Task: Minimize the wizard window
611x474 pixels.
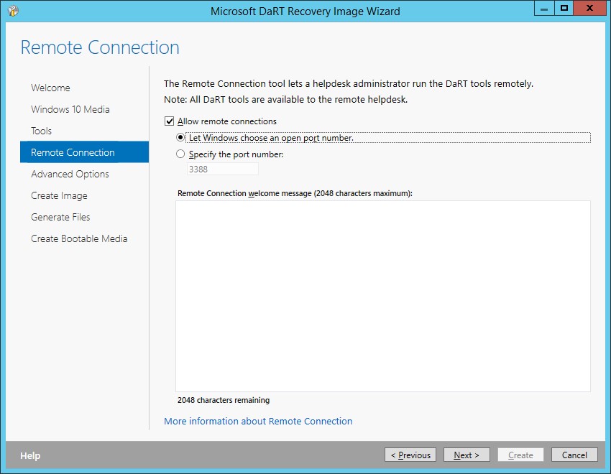Action: click(x=543, y=9)
